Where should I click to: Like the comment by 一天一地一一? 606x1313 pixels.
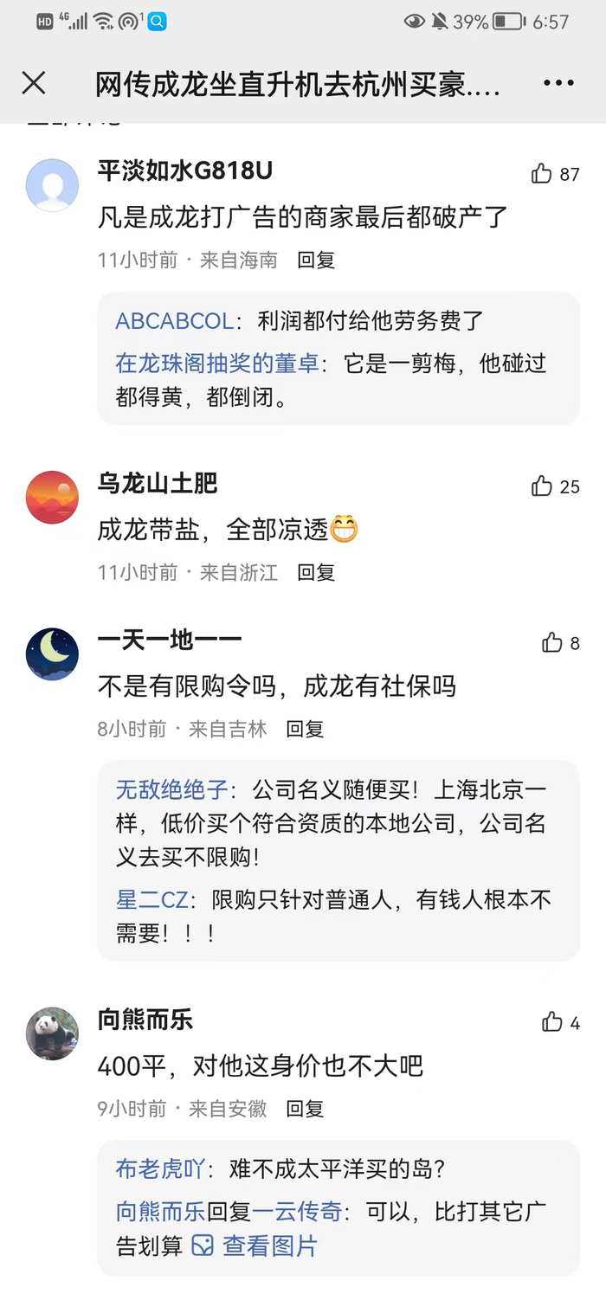click(552, 642)
